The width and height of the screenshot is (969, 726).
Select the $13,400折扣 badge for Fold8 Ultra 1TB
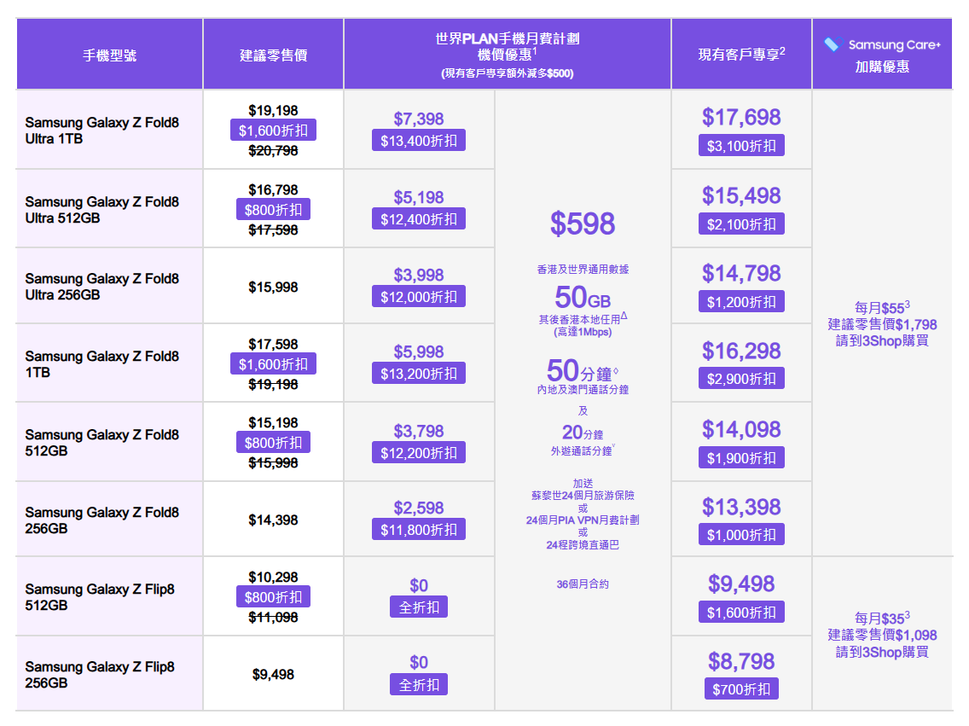point(418,140)
